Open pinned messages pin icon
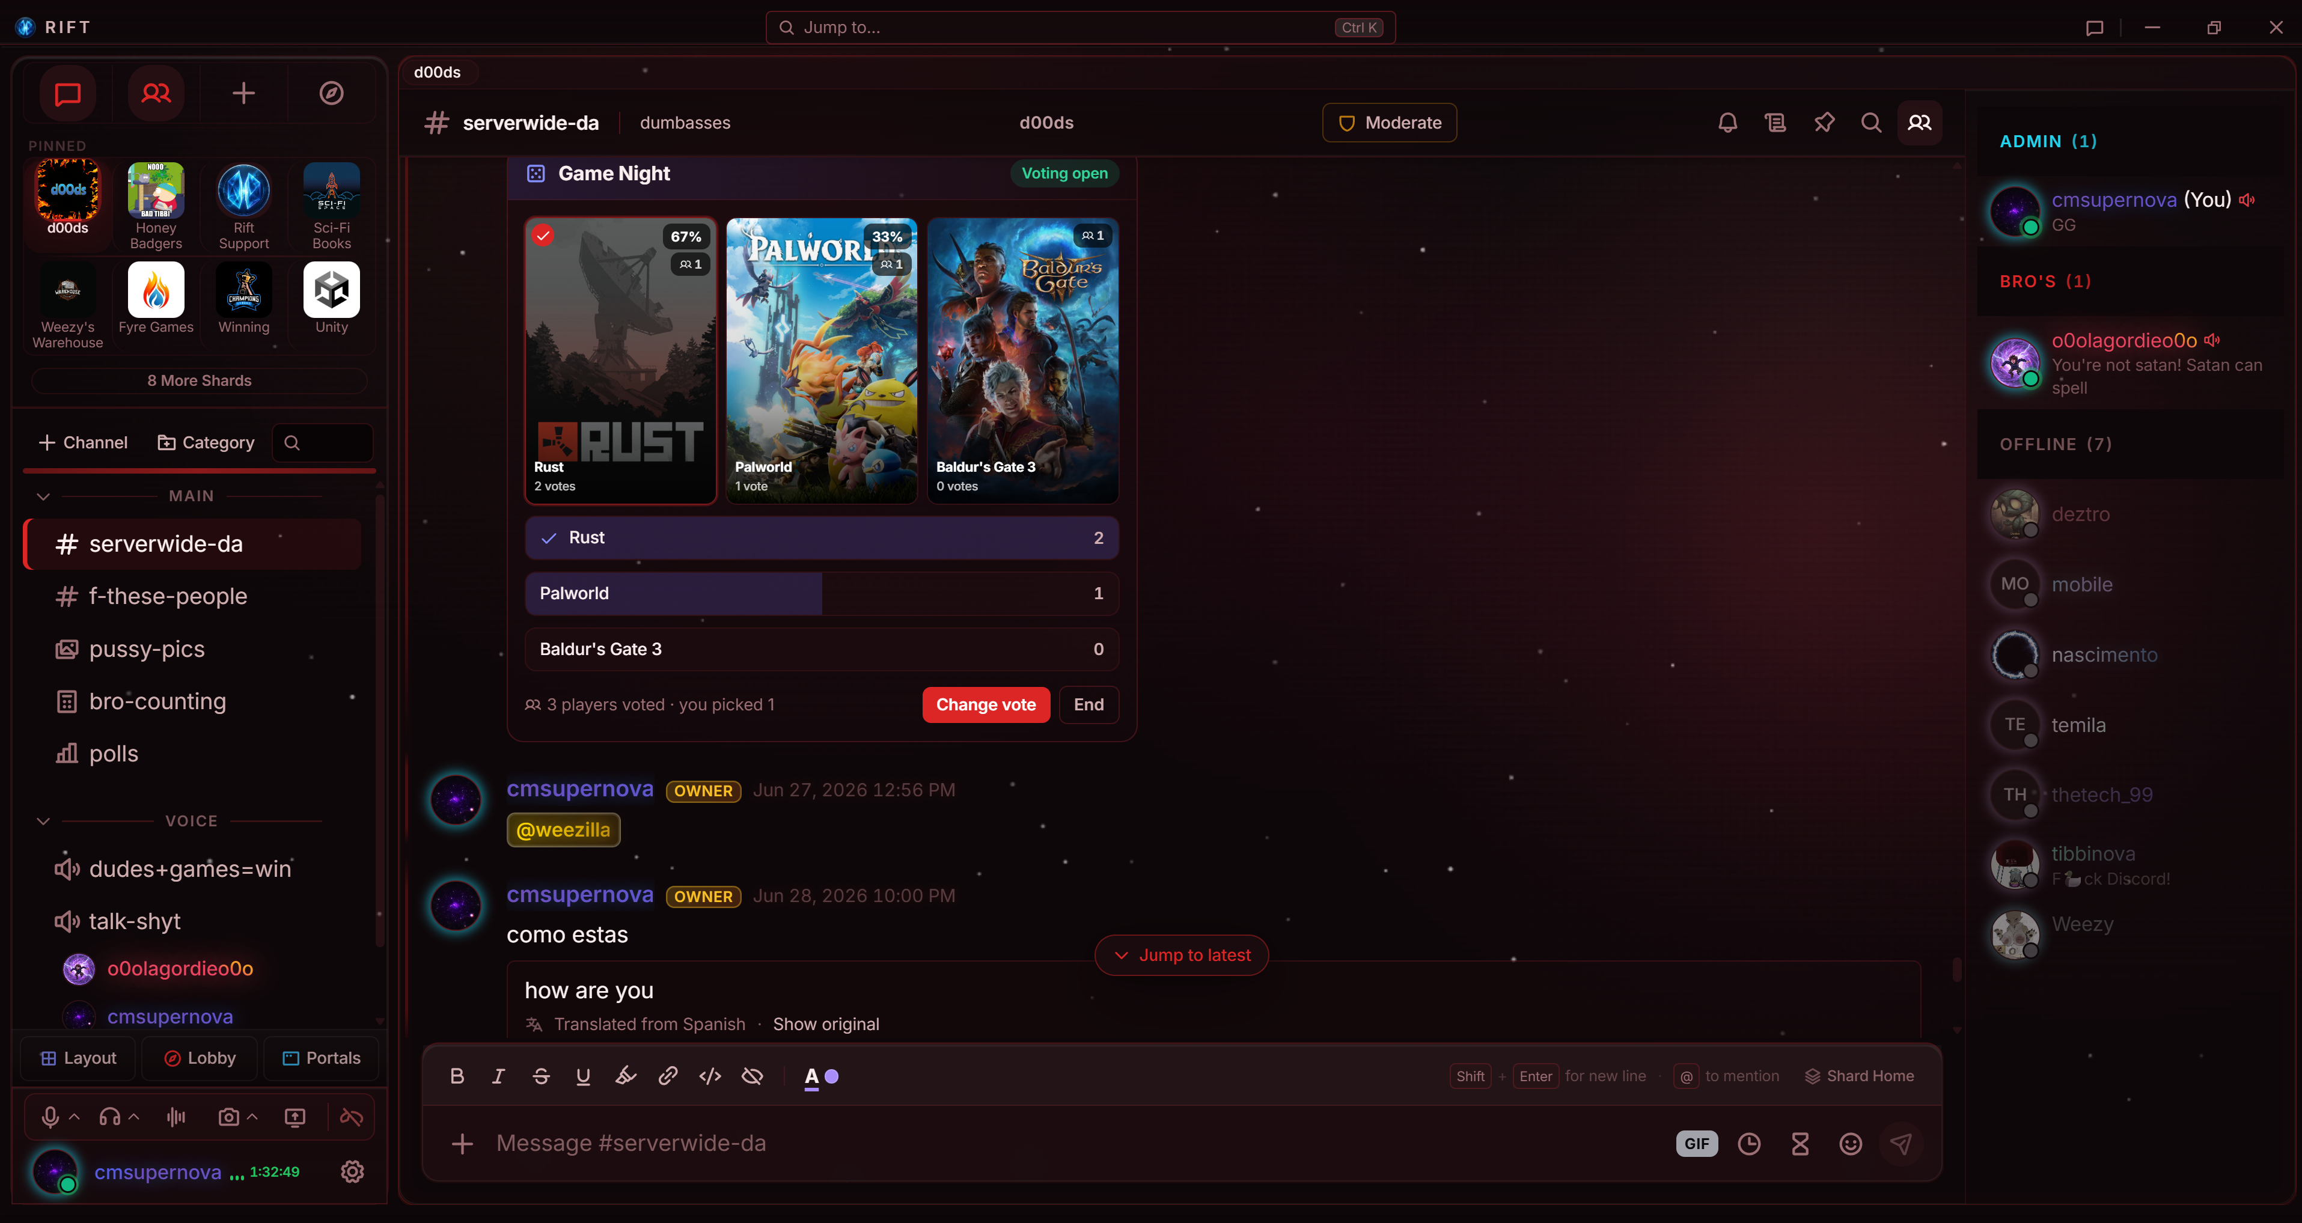2302x1223 pixels. pos(1824,123)
